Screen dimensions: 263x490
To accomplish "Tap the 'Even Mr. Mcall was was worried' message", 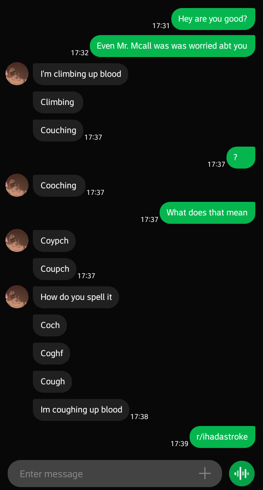I will [172, 46].
